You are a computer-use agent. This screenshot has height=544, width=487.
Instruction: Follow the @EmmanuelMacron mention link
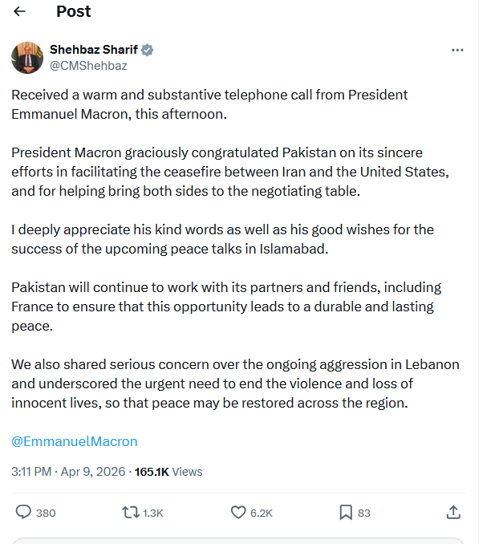click(x=75, y=441)
